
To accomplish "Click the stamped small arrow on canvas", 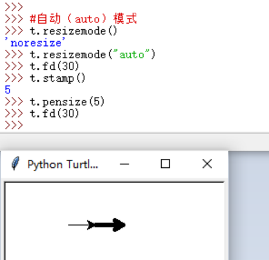I will pos(91,225).
